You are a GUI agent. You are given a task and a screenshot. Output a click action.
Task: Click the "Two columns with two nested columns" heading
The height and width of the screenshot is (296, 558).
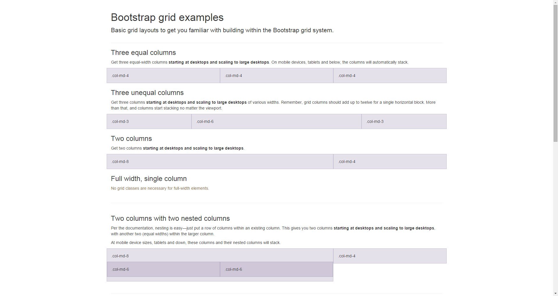[x=170, y=218]
